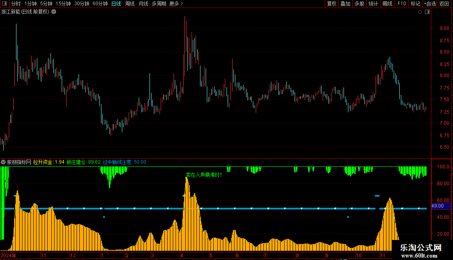Open 多周期 multi-period view

click(x=159, y=4)
